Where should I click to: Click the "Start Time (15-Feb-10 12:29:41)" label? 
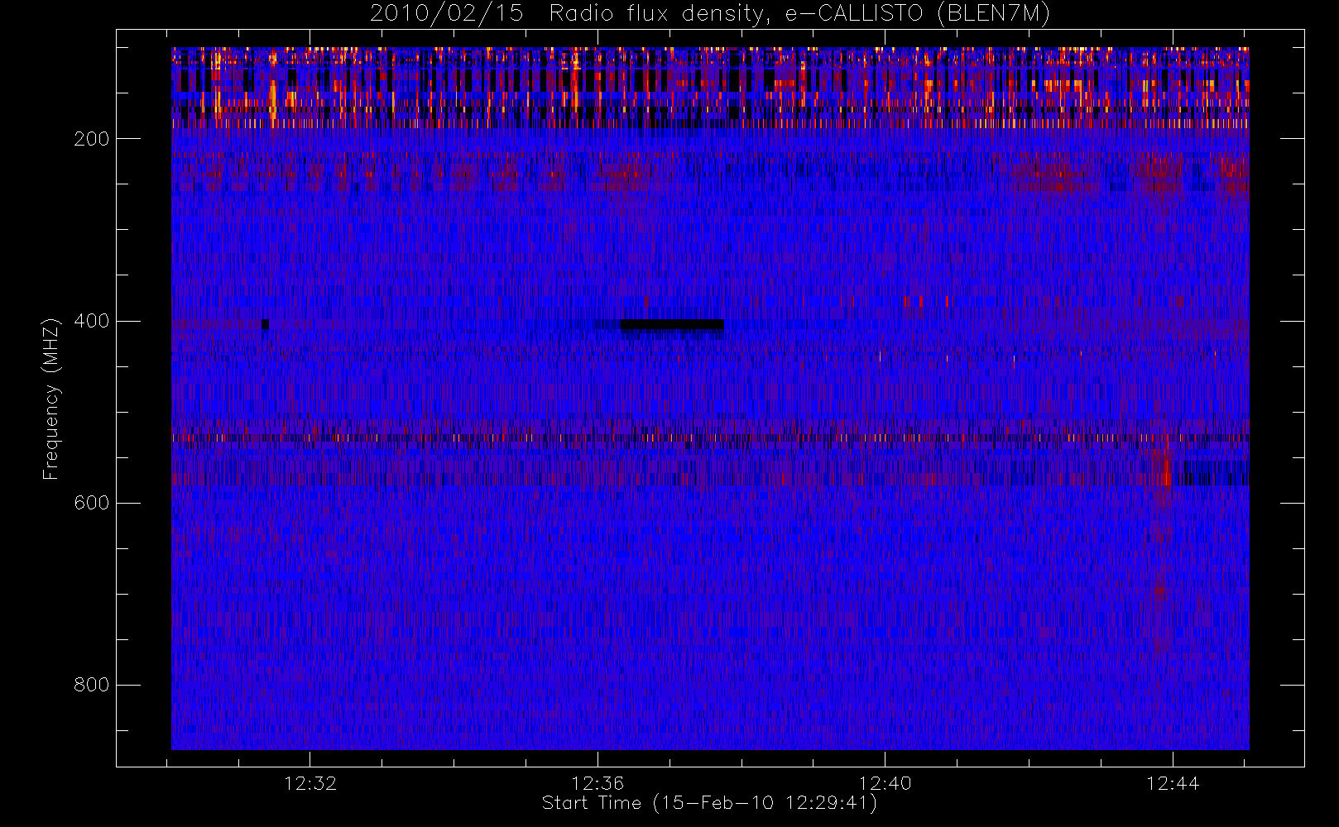[x=709, y=803]
